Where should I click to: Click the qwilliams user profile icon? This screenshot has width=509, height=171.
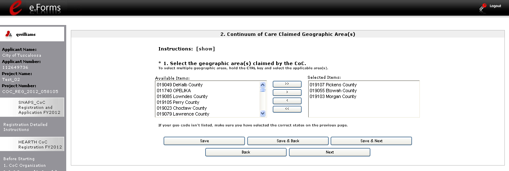(8, 35)
